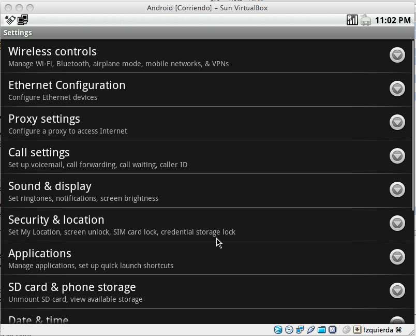The image size is (416, 336).
Task: Click the virtualization chip indicator icon
Action: (x=332, y=330)
